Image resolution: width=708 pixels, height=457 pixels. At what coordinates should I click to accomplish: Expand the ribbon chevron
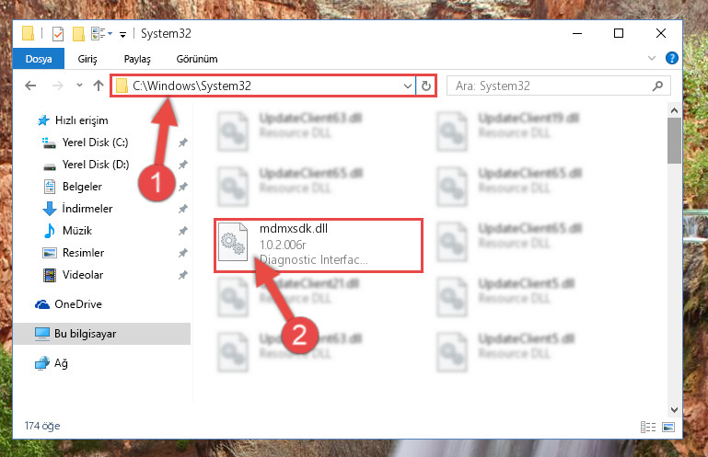[x=652, y=58]
